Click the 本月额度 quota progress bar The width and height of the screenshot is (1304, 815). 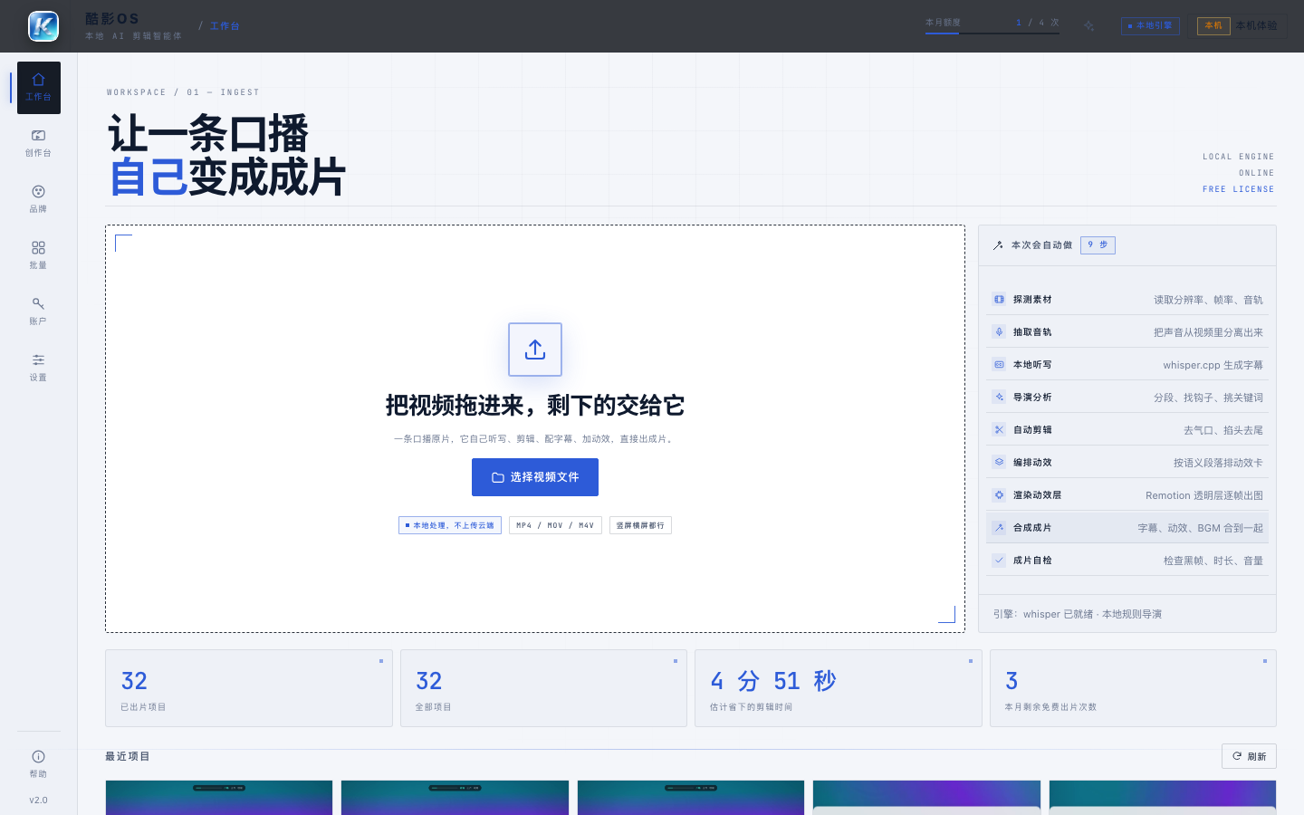coord(992,34)
